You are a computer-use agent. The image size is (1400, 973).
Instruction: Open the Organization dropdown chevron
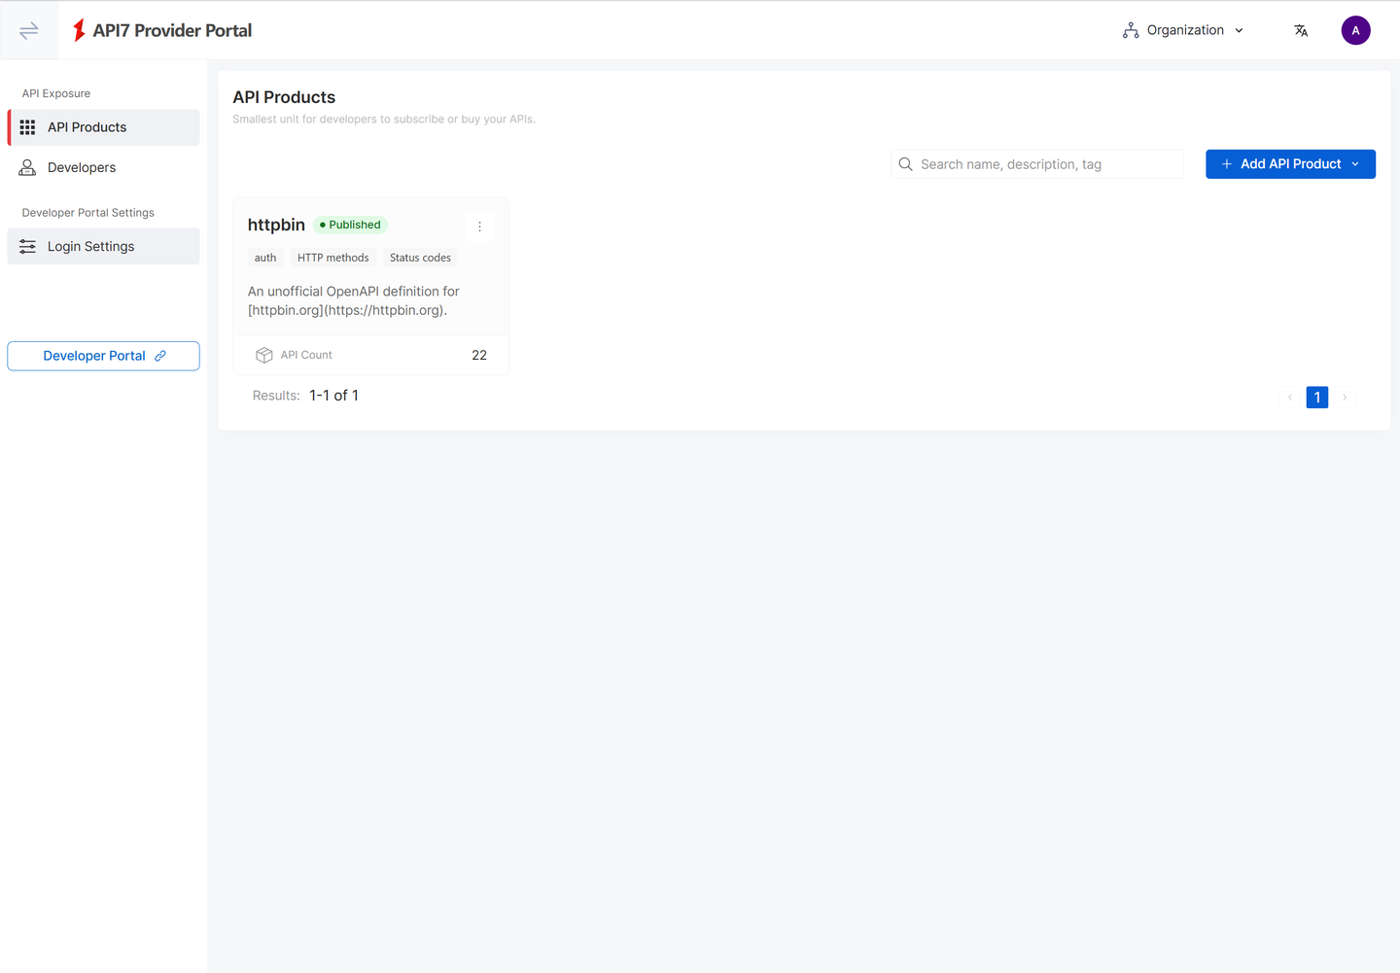[1239, 30]
